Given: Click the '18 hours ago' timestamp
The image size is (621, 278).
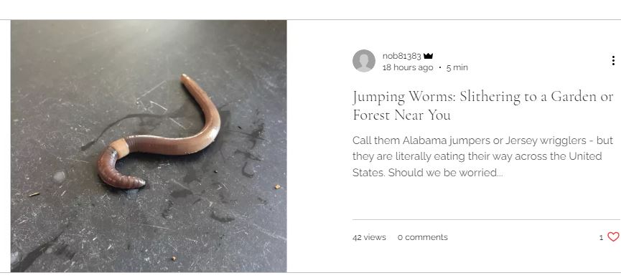Looking at the screenshot, I should click(408, 67).
